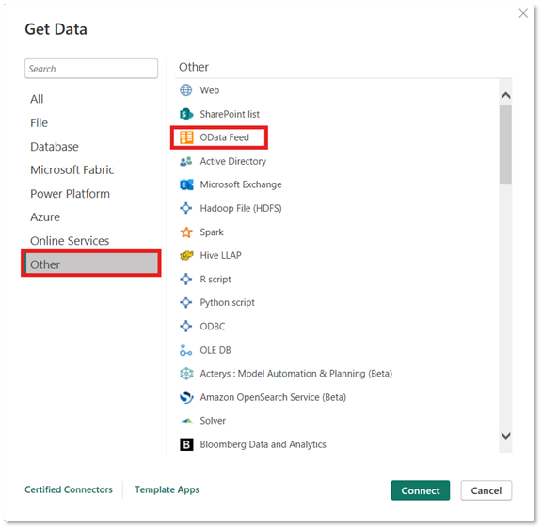Select the Azure category
The image size is (542, 529).
[45, 217]
